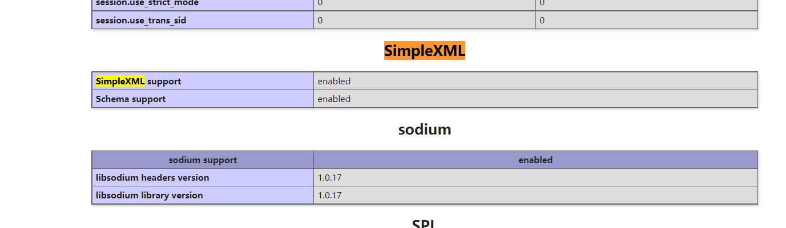
Task: Click the libsodium headers version value 1.0.17
Action: pyautogui.click(x=329, y=178)
